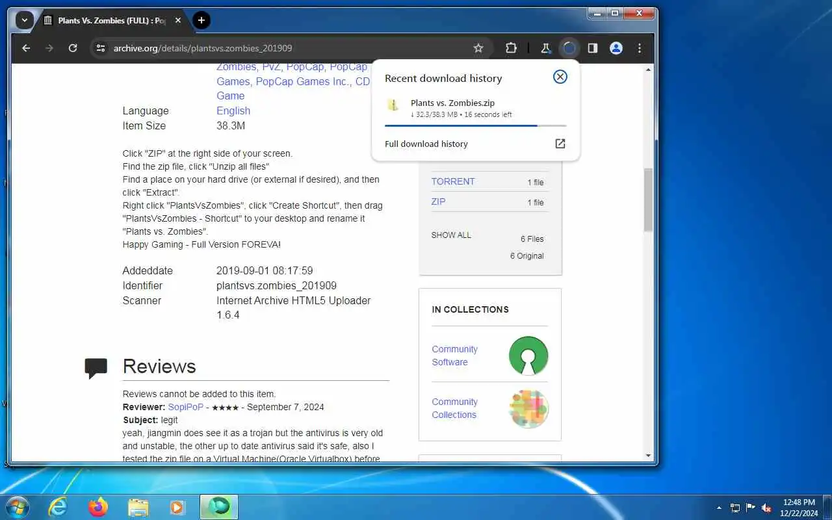
Task: Open the Chrome Labs flask icon
Action: click(545, 48)
